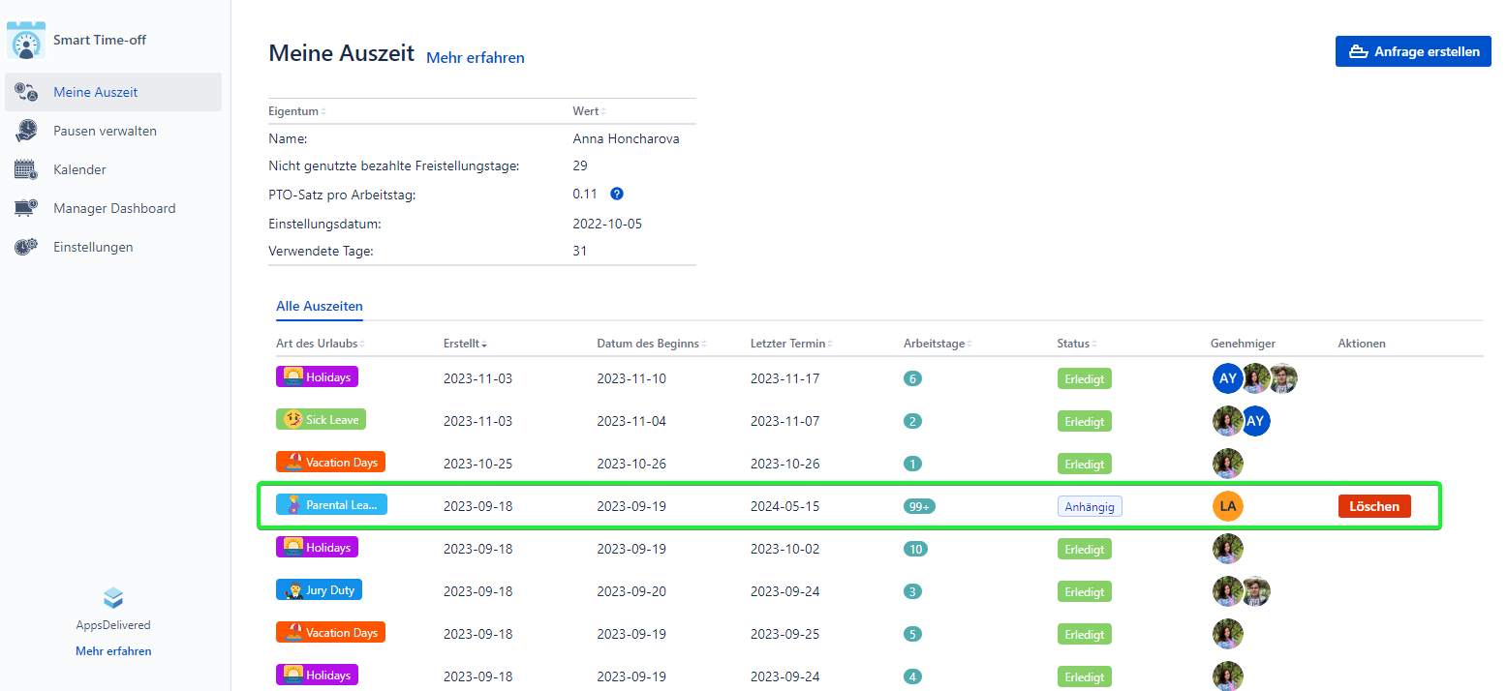Click the Jury Duty leave type tag
The height and width of the screenshot is (691, 1507).
coord(319,590)
